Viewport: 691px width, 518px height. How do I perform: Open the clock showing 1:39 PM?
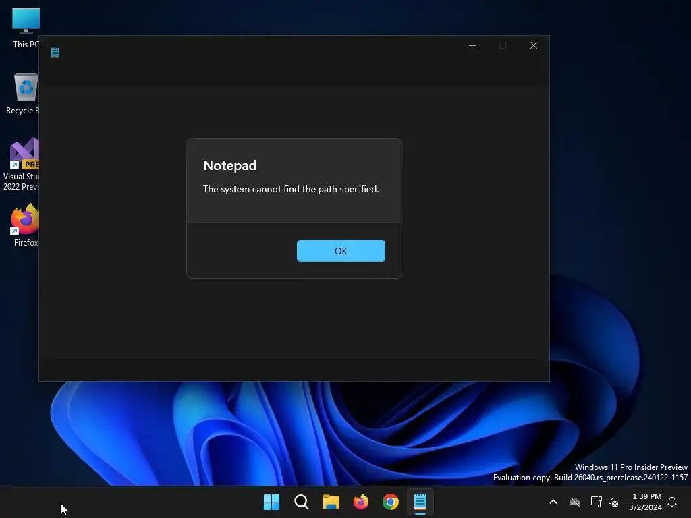click(646, 502)
